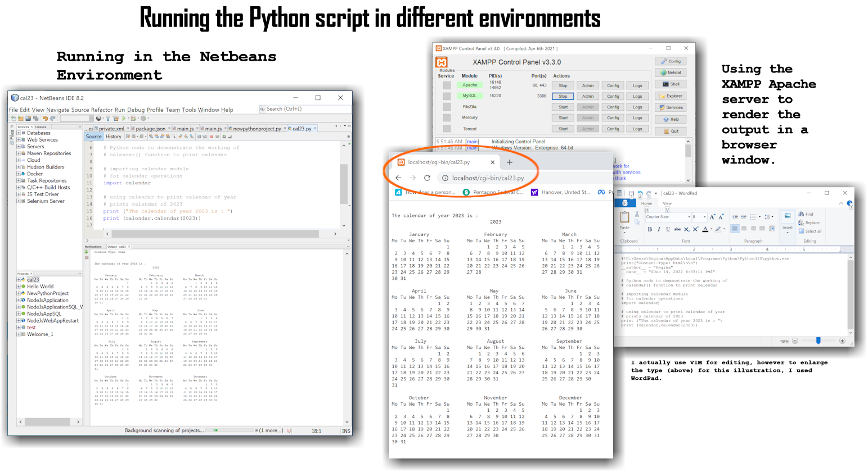Click XAMPP Netstat button
The width and height of the screenshot is (868, 472).
coord(671,72)
